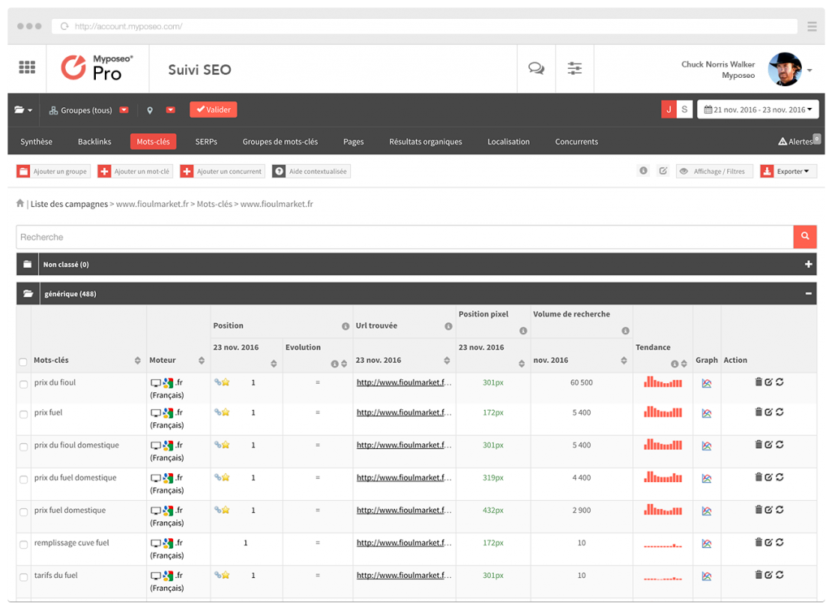Click in the Recherche search field
Screen dimensions: 832x608
coord(405,236)
